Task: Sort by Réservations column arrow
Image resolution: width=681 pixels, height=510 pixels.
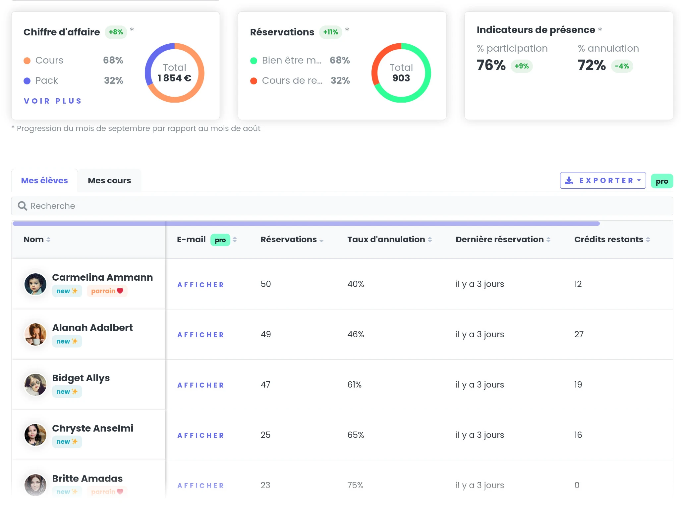Action: tap(321, 241)
